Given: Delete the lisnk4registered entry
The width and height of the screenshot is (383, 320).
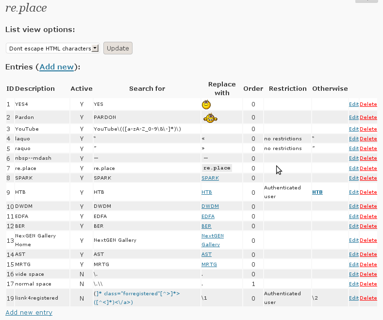Looking at the screenshot, I should pyautogui.click(x=368, y=298).
